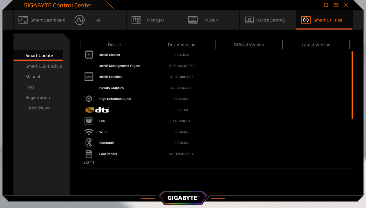This screenshot has width=366, height=208.
Task: Click NVIDIA driver version 27.21.14.6235
Action: point(182,88)
